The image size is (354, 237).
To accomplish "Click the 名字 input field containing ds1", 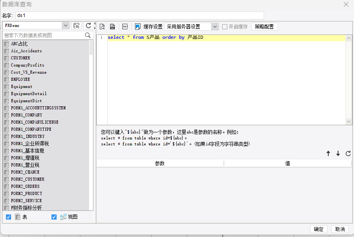I will tap(140, 15).
